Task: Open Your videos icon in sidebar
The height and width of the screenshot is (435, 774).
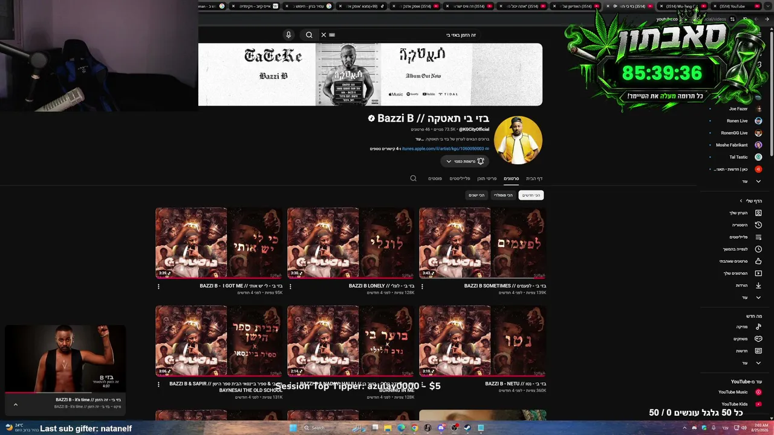Action: click(758, 273)
